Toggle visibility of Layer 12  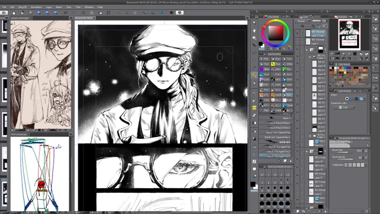coord(297,80)
